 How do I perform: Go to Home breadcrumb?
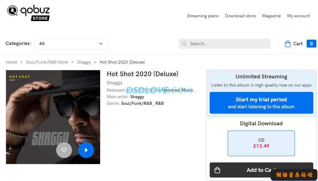coord(11,62)
